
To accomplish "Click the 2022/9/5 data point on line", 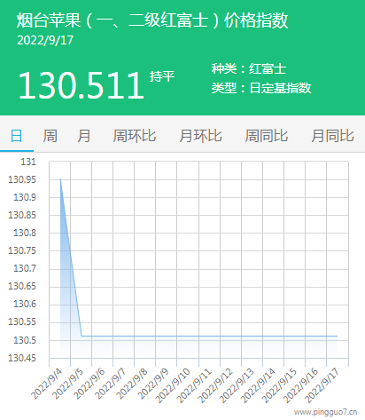I will tap(82, 336).
